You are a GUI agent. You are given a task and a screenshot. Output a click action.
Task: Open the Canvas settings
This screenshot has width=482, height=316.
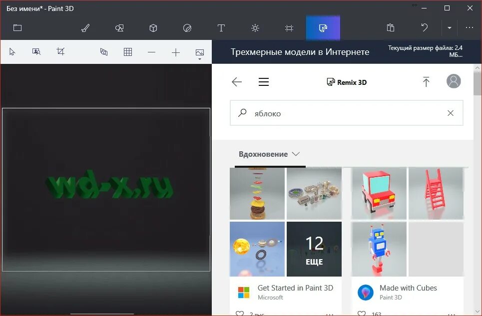point(289,28)
